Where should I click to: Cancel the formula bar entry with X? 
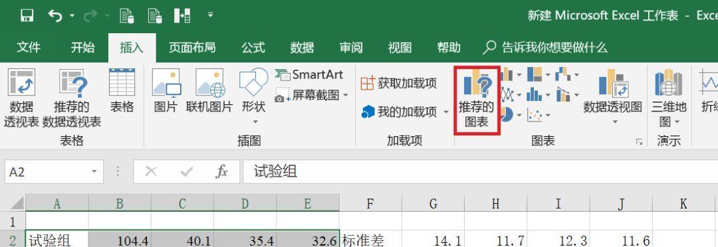tap(151, 172)
